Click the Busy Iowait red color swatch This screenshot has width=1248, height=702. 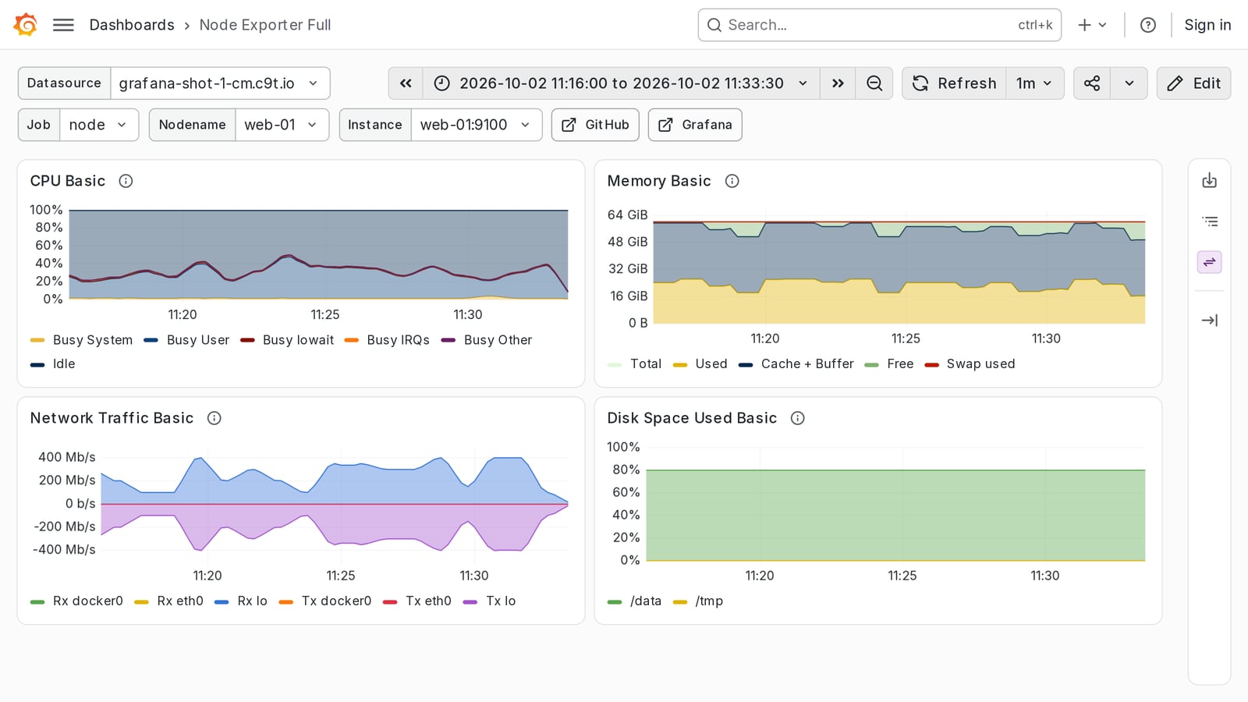click(247, 340)
